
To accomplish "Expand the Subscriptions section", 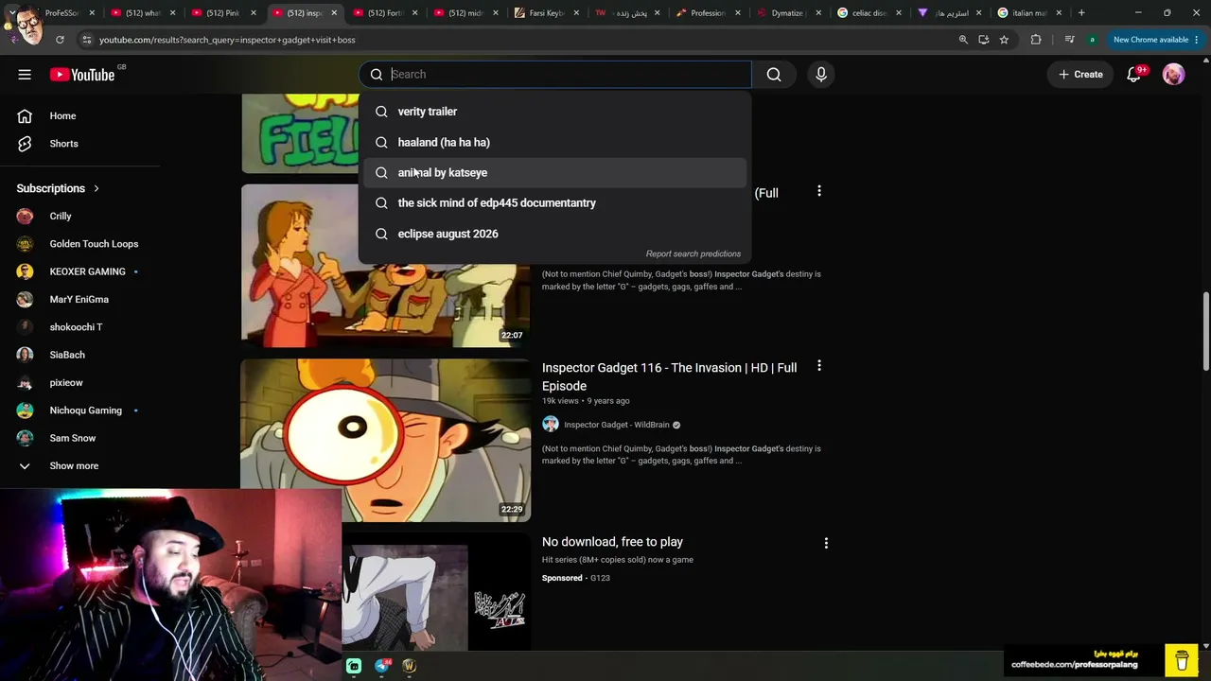I will (x=58, y=188).
